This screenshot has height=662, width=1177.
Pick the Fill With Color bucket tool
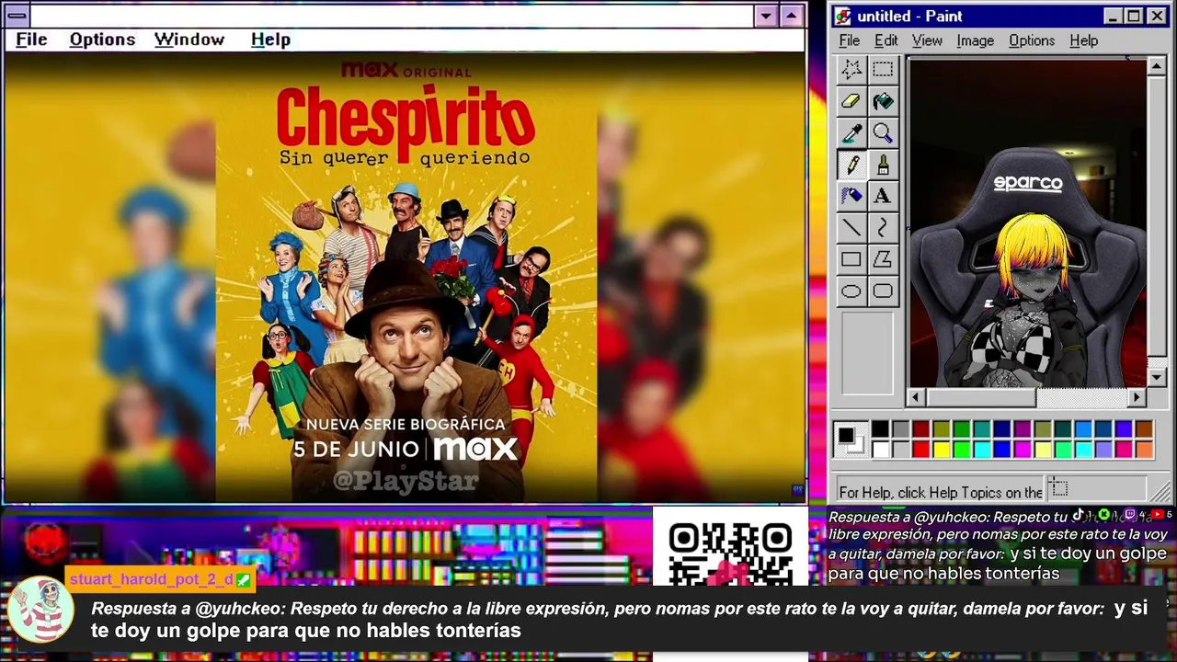[883, 101]
